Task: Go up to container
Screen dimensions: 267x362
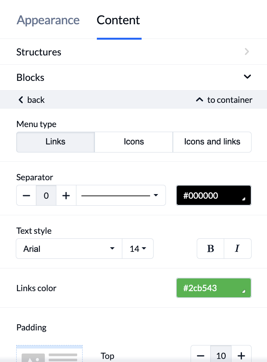Action: pos(224,100)
